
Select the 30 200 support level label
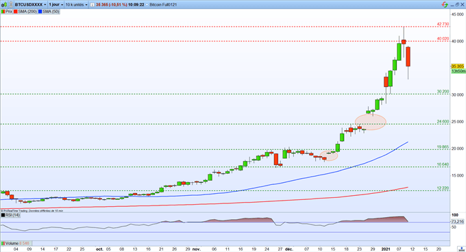[x=443, y=92]
